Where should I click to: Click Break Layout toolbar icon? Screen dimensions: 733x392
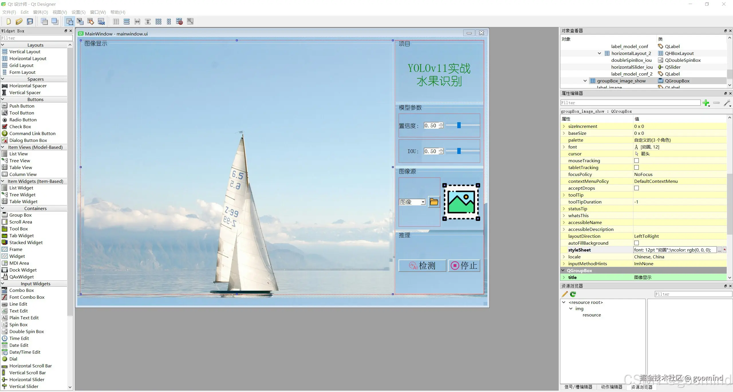coord(180,21)
